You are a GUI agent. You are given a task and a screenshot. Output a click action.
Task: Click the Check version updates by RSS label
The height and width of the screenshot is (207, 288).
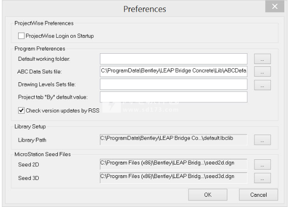tap(63, 110)
